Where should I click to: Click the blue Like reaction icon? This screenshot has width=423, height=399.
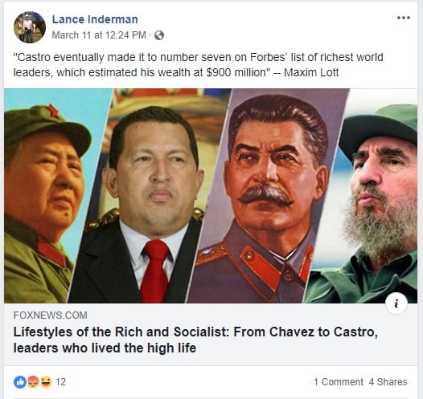(20, 382)
